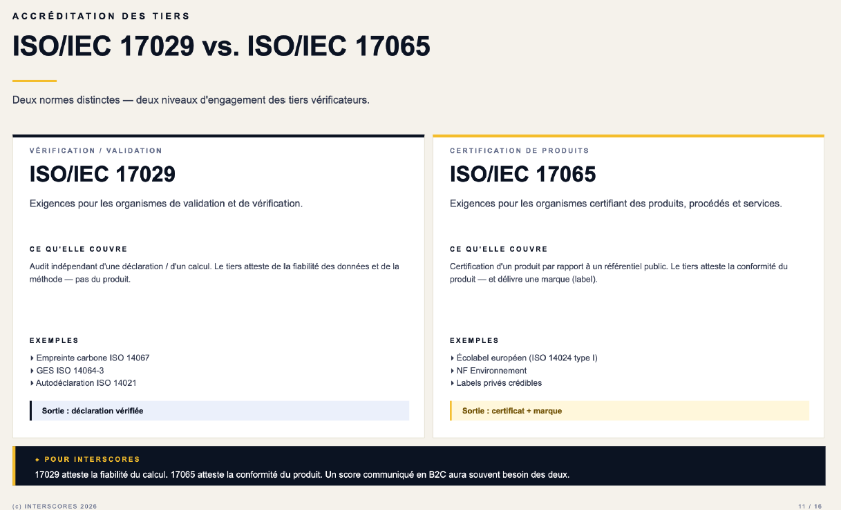Click the ISO/IEC 17065 card heading

click(522, 174)
